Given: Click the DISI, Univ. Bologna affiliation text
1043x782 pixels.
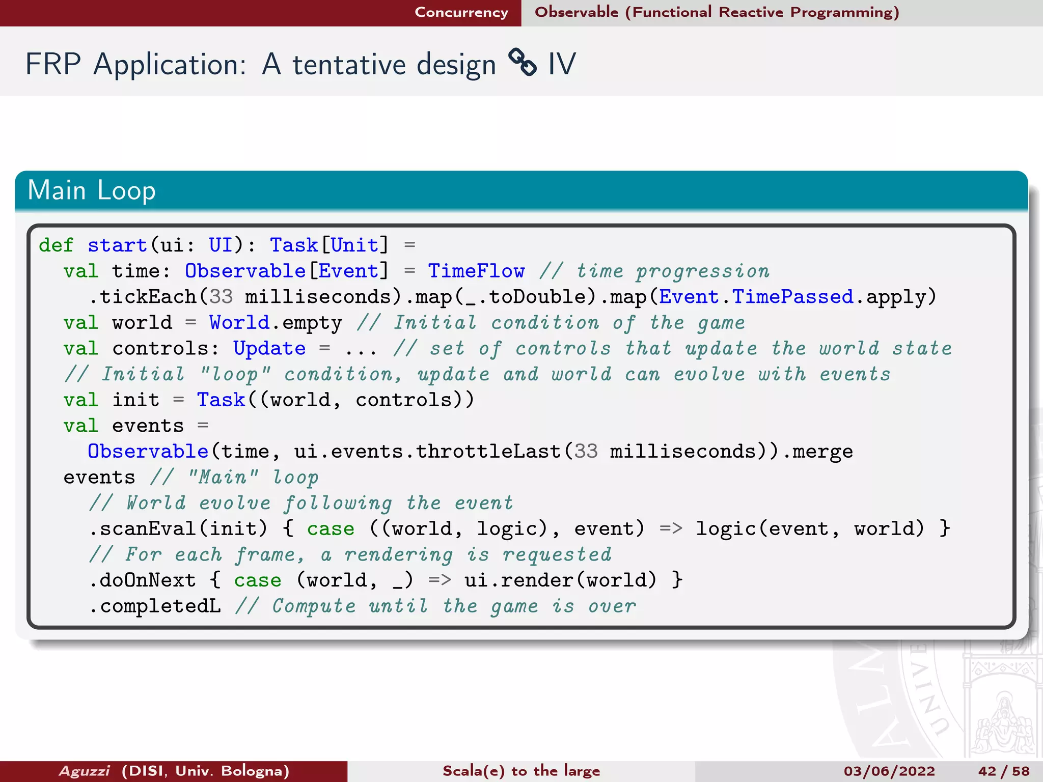Looking at the screenshot, I should [x=206, y=771].
